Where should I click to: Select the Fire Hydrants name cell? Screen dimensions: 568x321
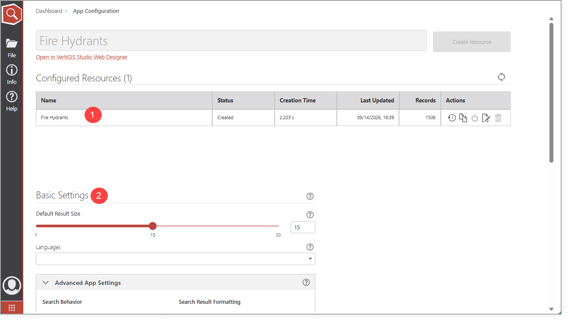(124, 117)
